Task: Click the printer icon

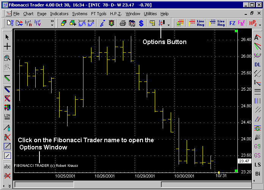Action: (123, 23)
